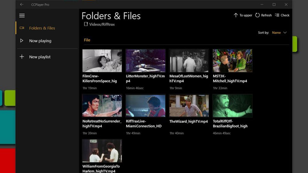Click the file name NoRetreatNoSurrender_highTV.mp4
Screen dimensions: 308x173
click(102, 123)
